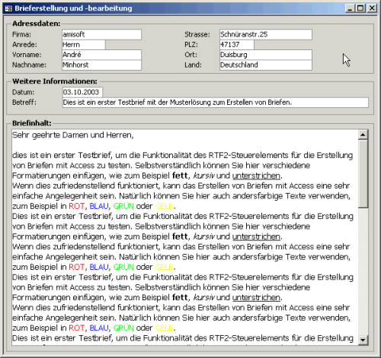Click the form icon in the title bar
The height and width of the screenshot is (358, 381).
pyautogui.click(x=8, y=8)
